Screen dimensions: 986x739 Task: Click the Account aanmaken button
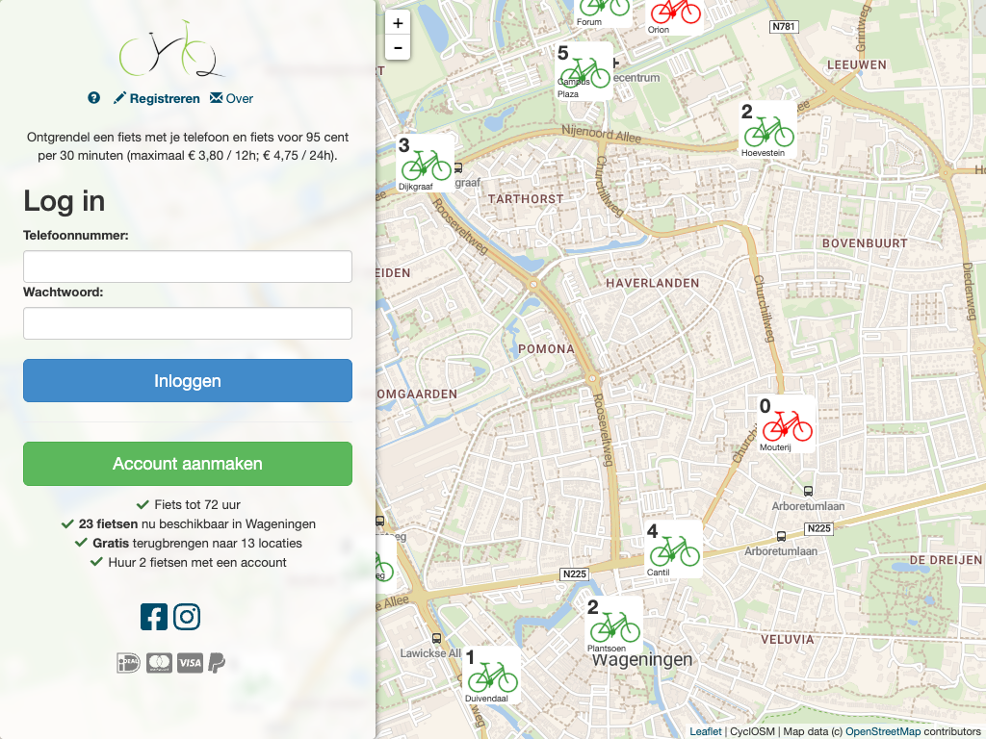[188, 464]
